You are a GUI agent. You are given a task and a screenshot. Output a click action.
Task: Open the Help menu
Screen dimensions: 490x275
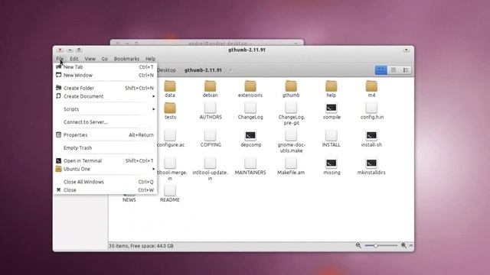(x=150, y=59)
